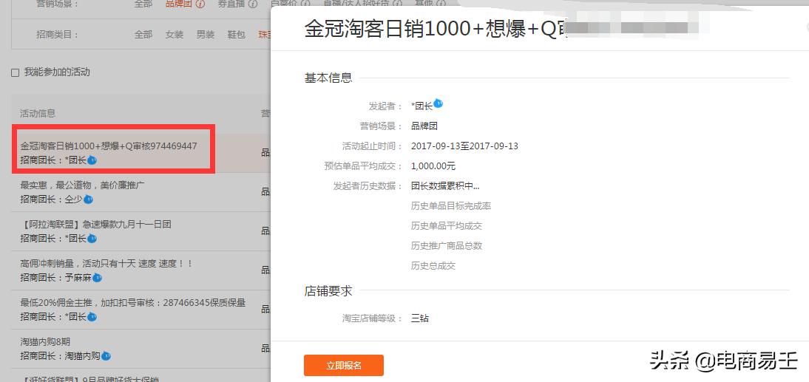
Task: Open activity 淘猫内购8期
Action: [x=45, y=342]
